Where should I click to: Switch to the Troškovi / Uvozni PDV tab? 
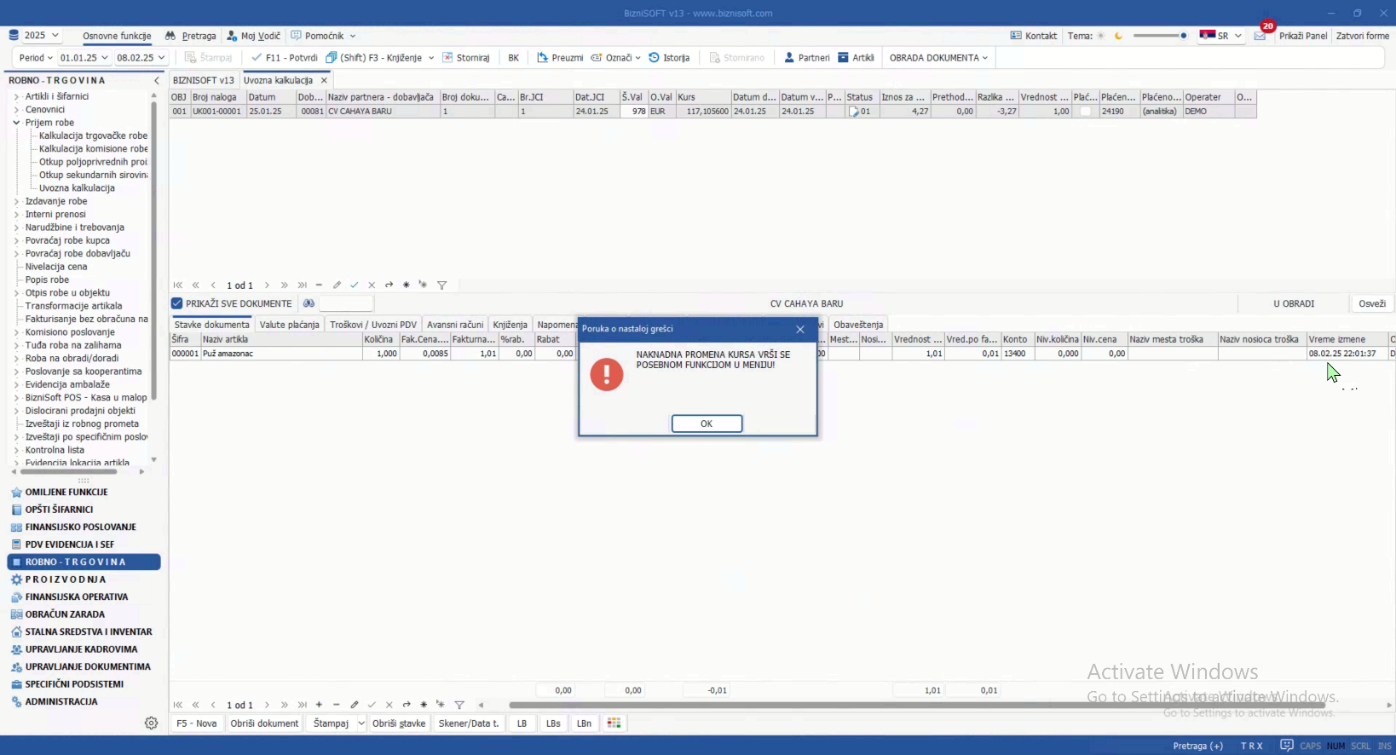pyautogui.click(x=373, y=325)
